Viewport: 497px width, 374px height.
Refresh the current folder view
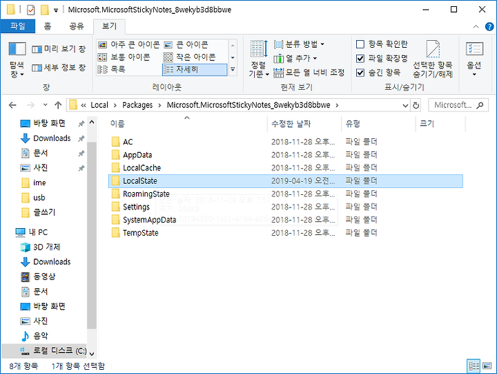416,105
